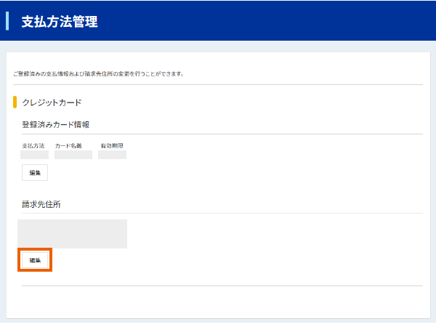This screenshot has height=332, width=436.
Task: Click the dark blue header banner area
Action: pyautogui.click(x=276, y=20)
